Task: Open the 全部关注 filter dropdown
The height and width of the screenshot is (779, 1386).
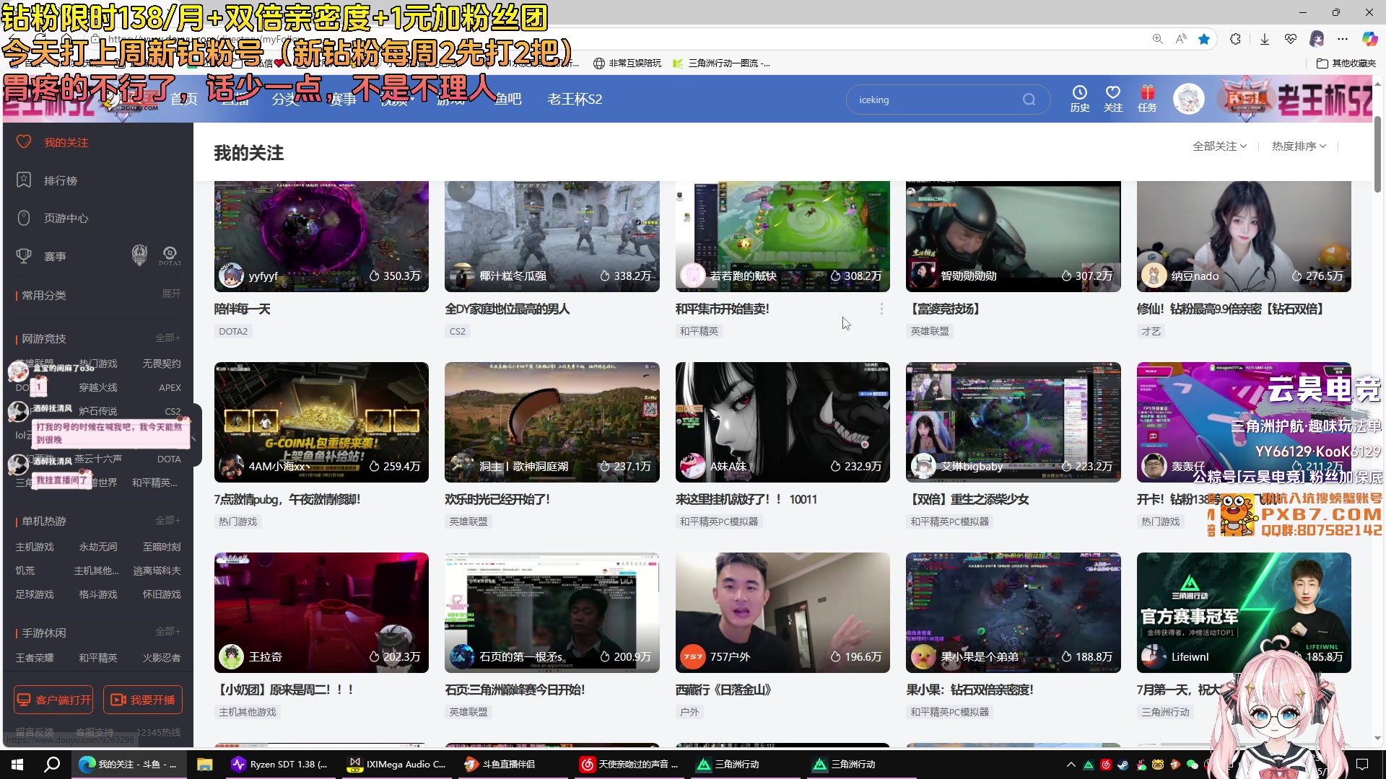Action: click(x=1219, y=146)
